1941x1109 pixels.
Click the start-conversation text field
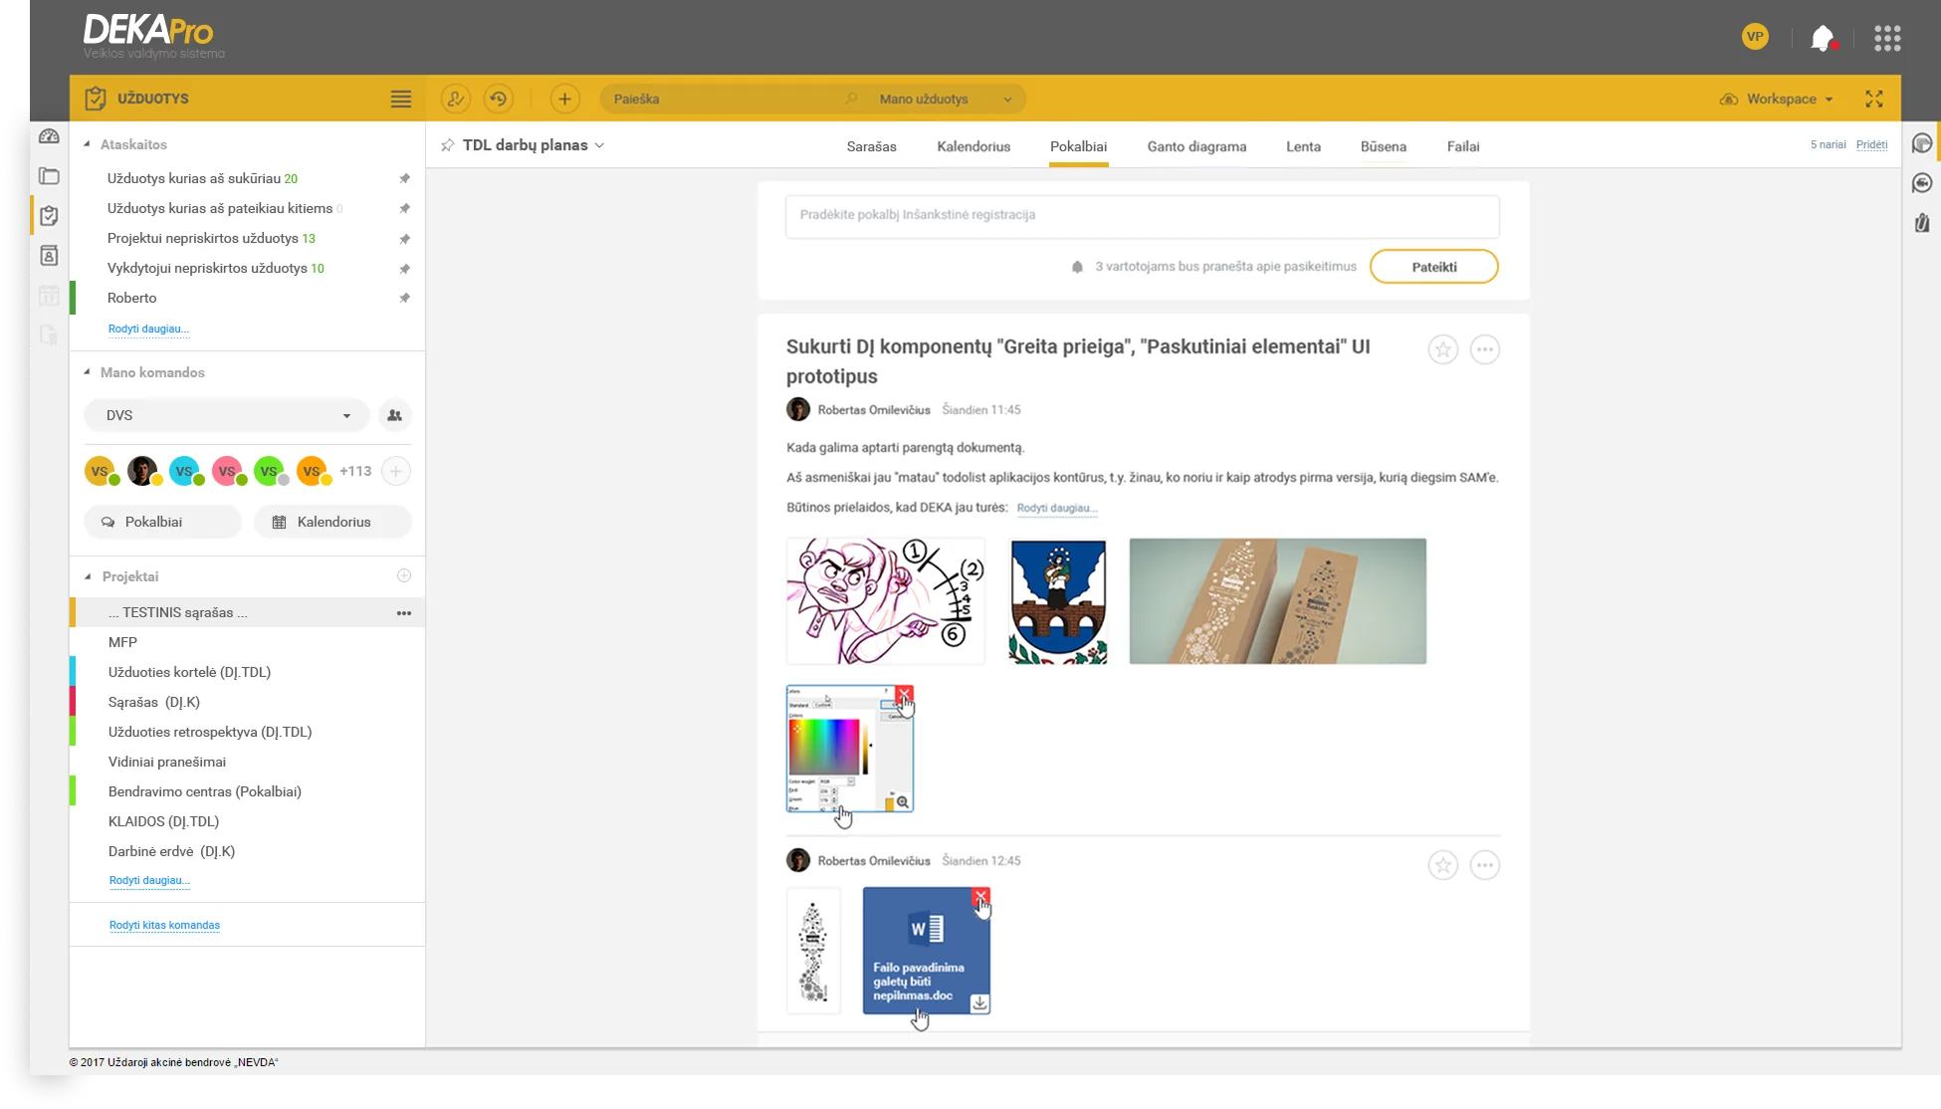tap(1143, 215)
